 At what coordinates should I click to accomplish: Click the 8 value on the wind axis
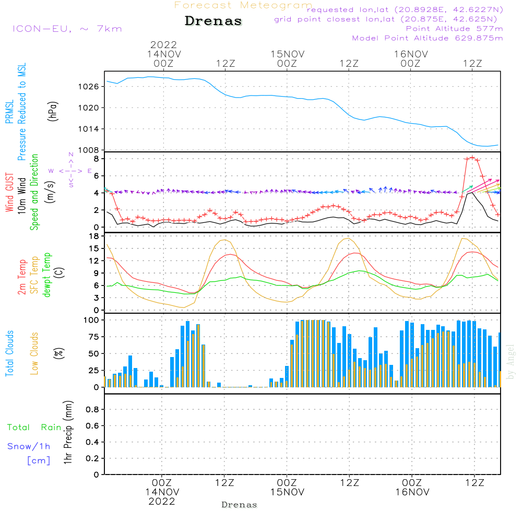(x=97, y=159)
